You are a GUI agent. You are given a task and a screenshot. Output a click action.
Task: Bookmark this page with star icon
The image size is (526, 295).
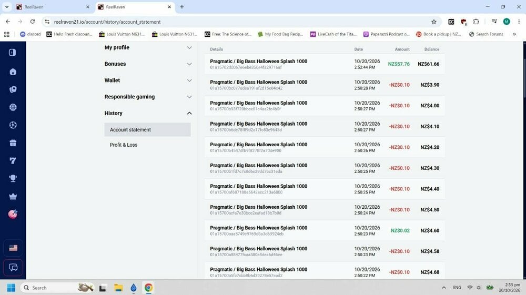tap(434, 22)
